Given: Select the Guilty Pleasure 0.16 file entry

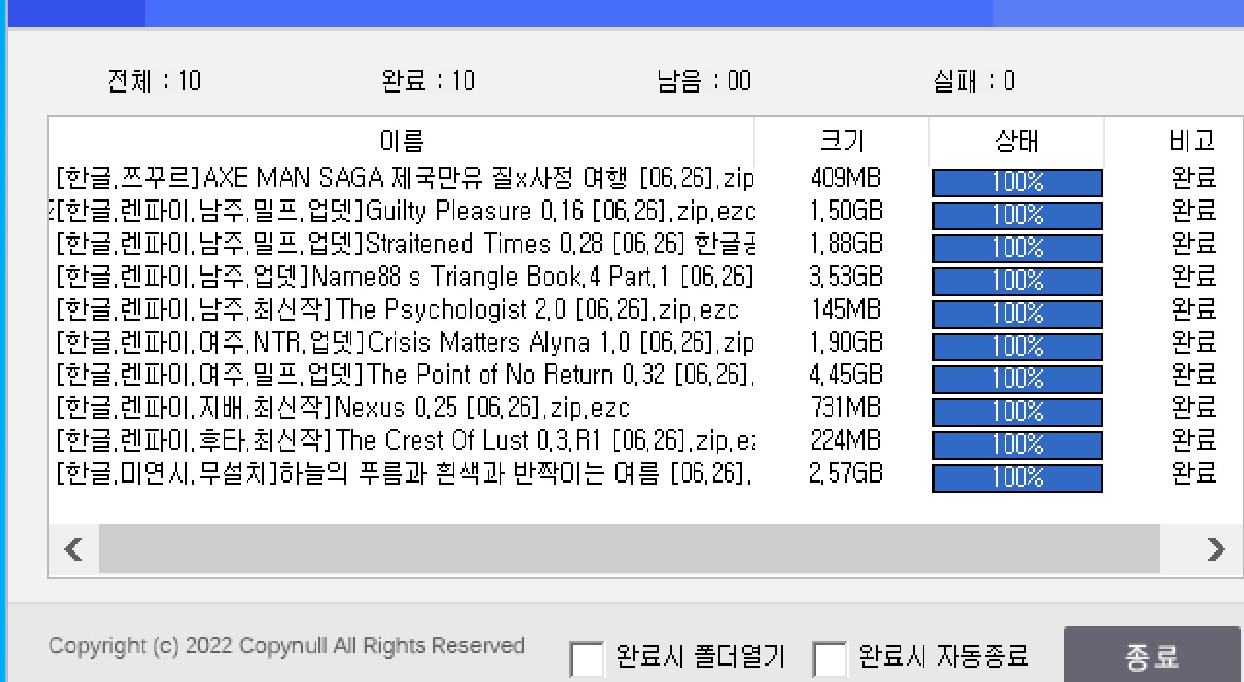Looking at the screenshot, I should coord(405,211).
